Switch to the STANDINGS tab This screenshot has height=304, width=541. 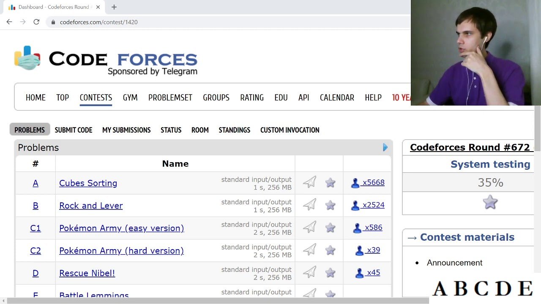[235, 130]
